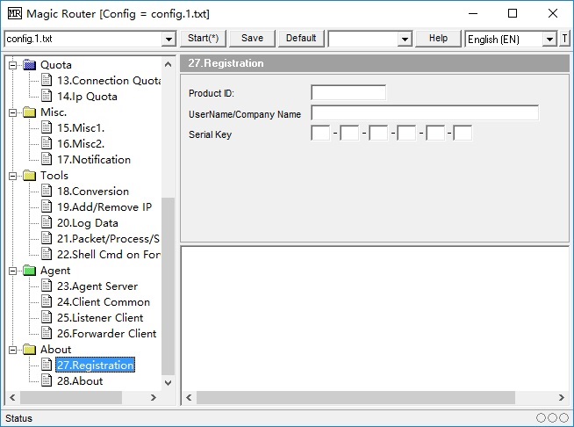This screenshot has width=574, height=427.
Task: Open the empty dropdown next to Default
Action: click(405, 39)
